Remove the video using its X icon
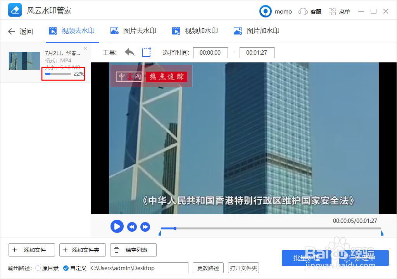 pos(85,48)
